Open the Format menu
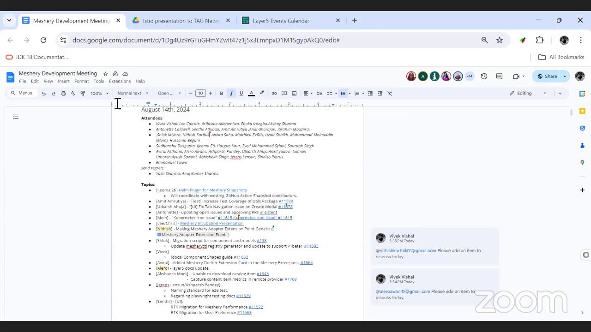Viewport: 591px width, 332px height. point(81,81)
